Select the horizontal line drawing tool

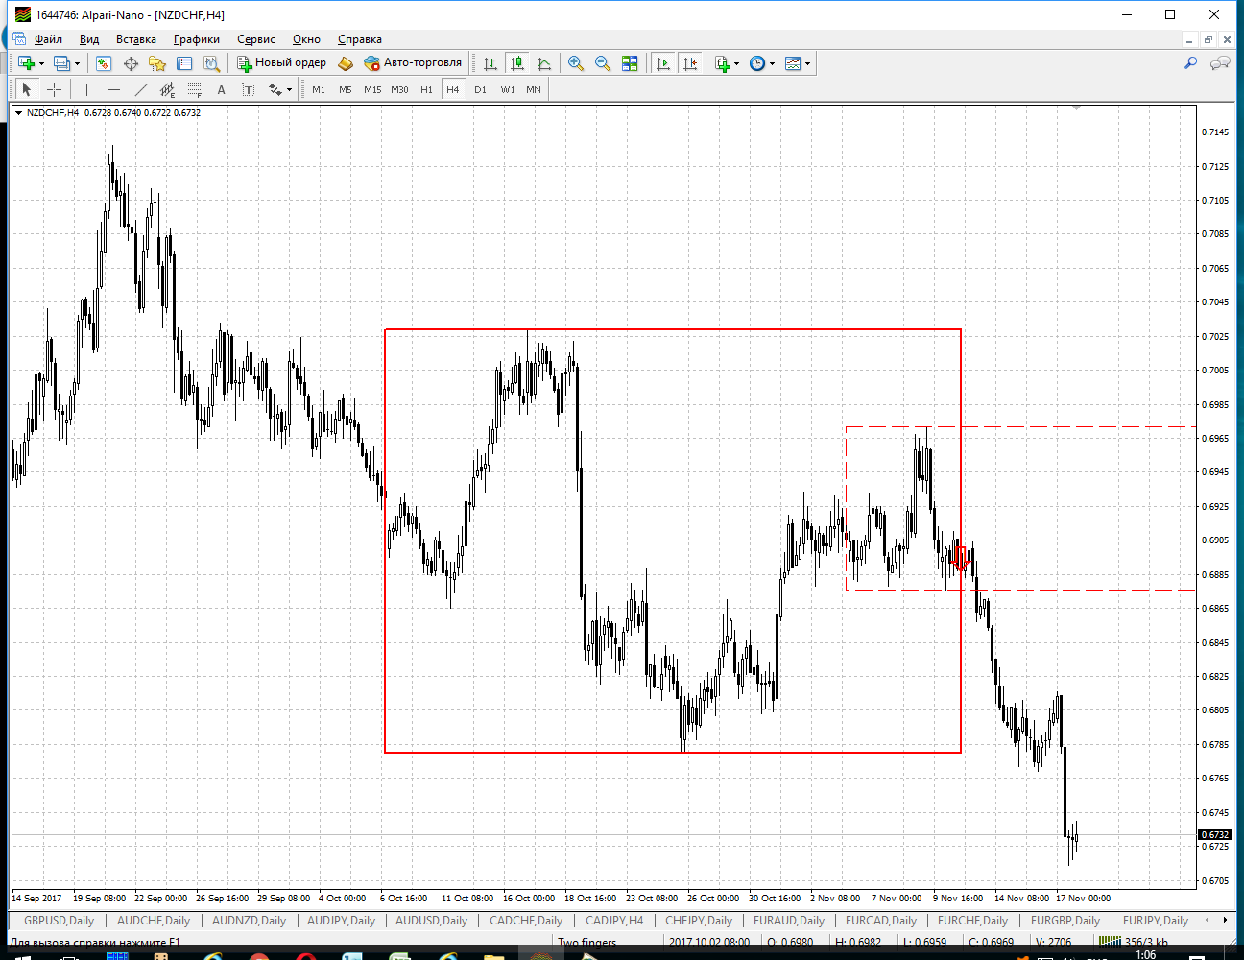point(114,89)
